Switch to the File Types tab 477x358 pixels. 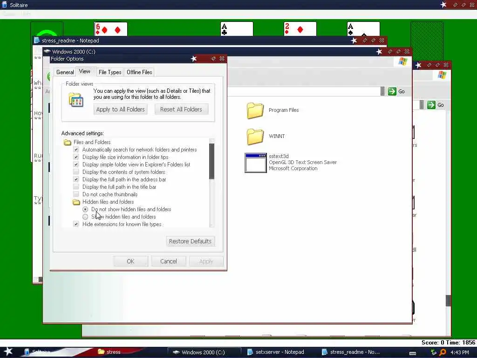coord(110,72)
